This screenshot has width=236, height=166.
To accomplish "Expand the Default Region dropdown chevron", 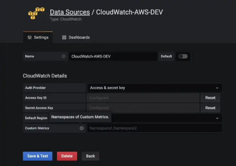I will tap(217, 118).
